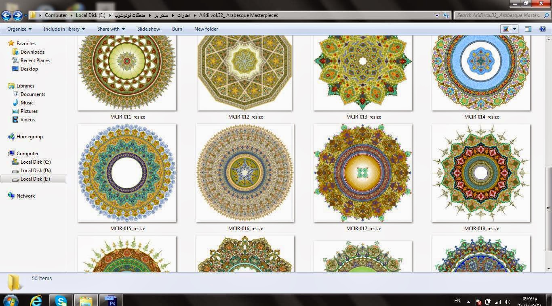Viewport: 552px width, 306px height.
Task: Select Computer in navigation pane
Action: tap(27, 153)
